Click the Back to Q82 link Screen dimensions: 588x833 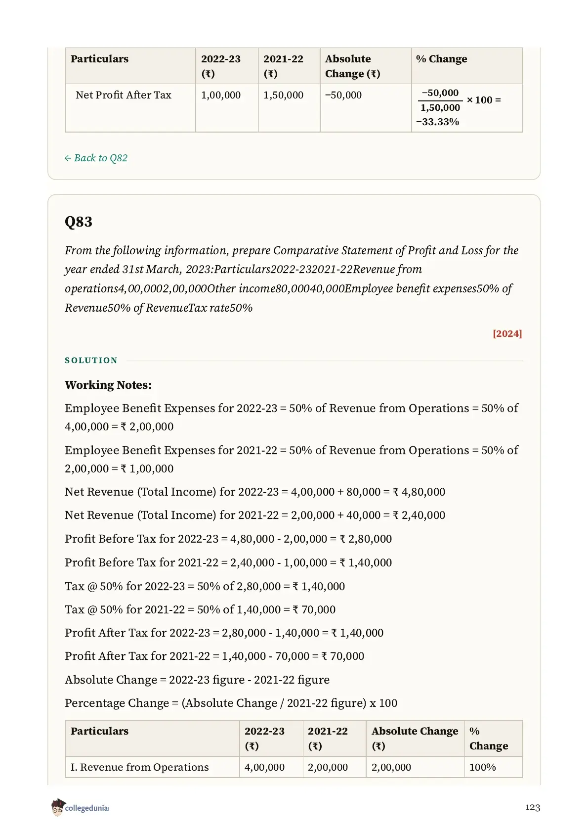[x=96, y=158]
